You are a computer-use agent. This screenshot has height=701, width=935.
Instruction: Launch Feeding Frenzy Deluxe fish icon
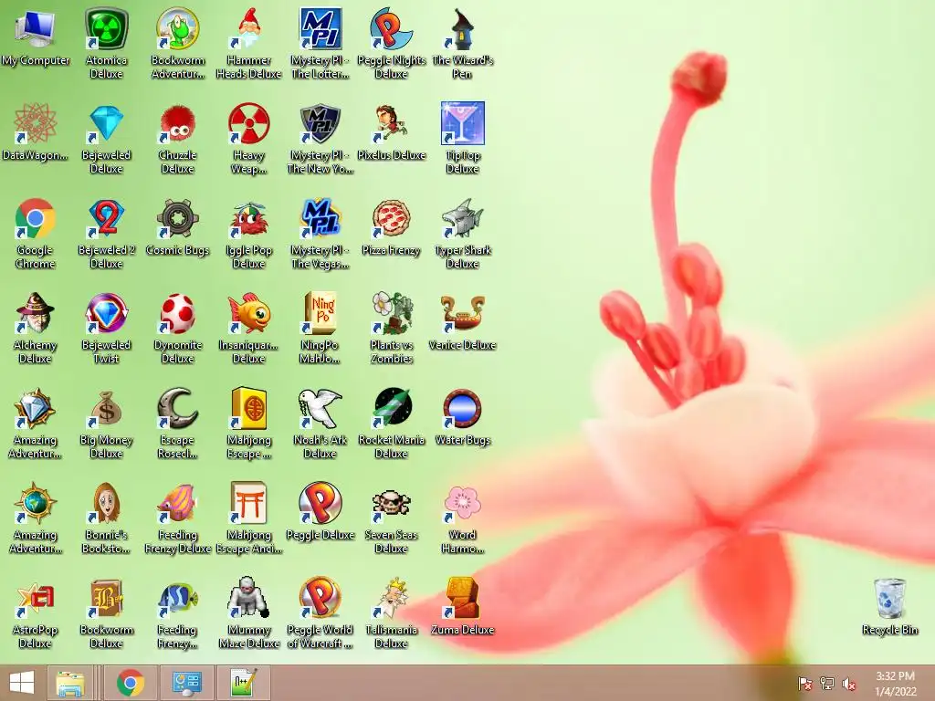pyautogui.click(x=178, y=504)
